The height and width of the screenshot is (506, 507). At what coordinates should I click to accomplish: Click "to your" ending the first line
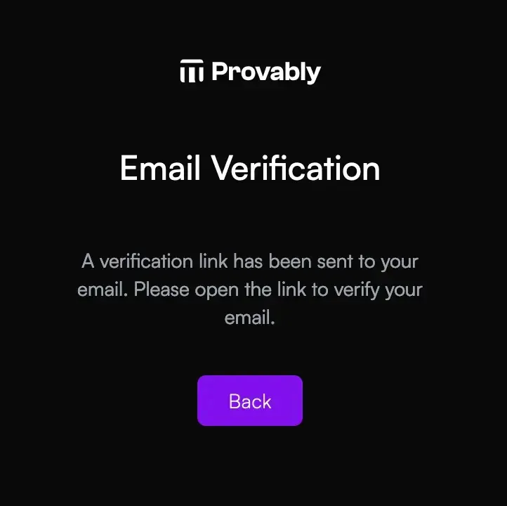[x=388, y=262]
